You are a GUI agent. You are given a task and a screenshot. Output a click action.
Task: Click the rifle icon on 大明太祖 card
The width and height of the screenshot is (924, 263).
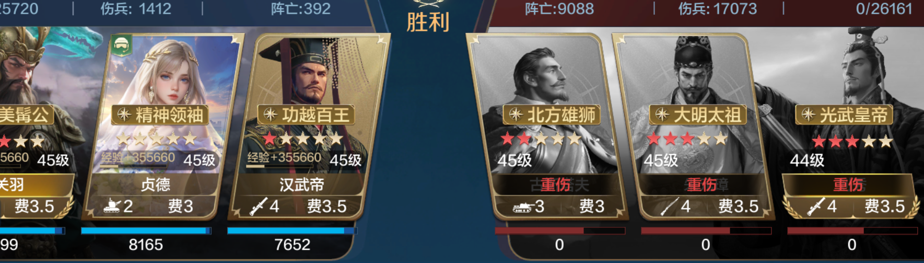[x=669, y=206]
